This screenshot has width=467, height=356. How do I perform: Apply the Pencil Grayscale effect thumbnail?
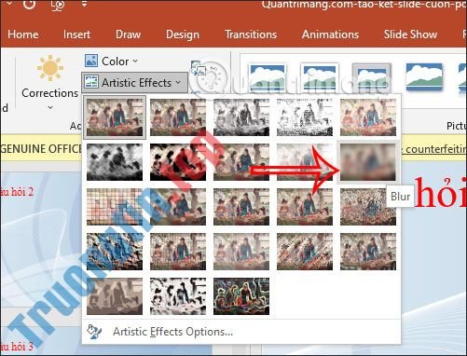[x=241, y=117]
